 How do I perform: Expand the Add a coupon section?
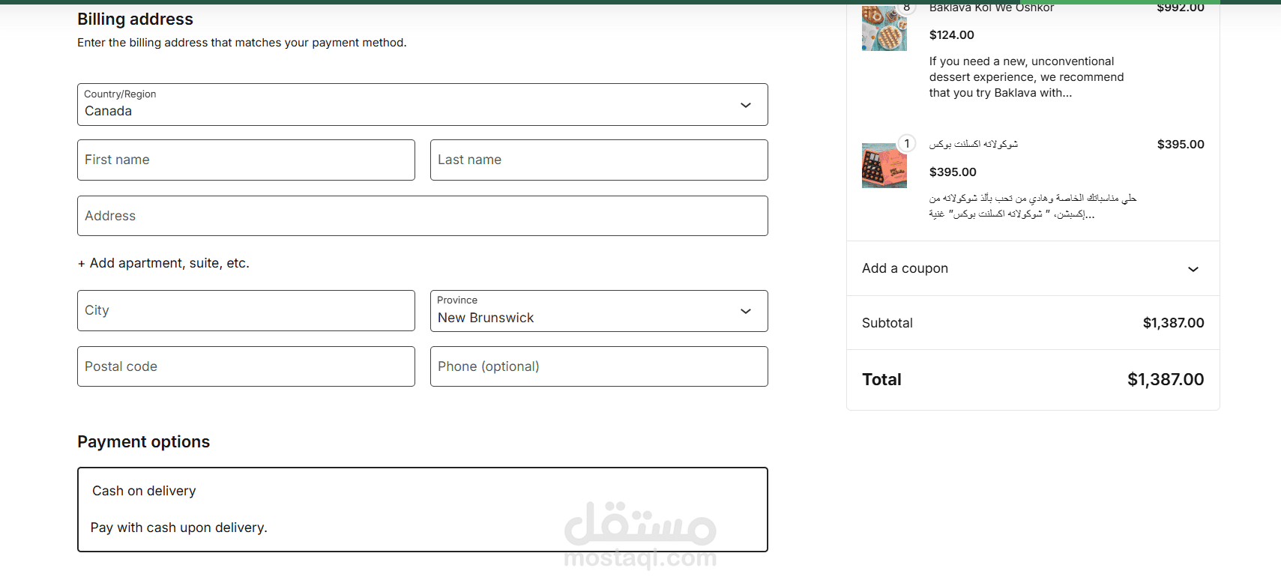tap(1033, 268)
